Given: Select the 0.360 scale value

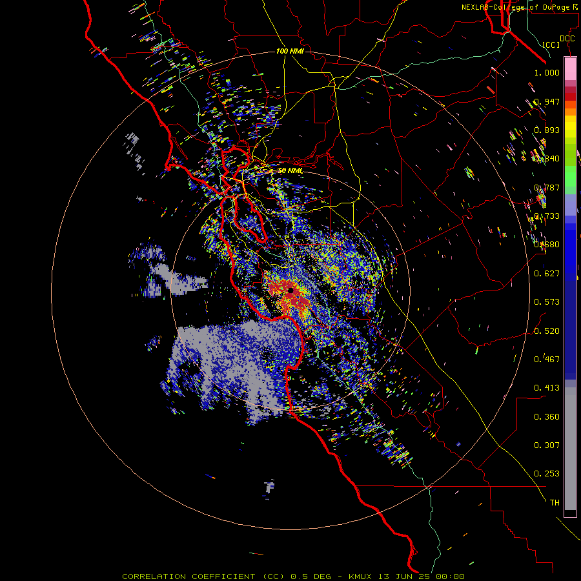Looking at the screenshot, I should pos(547,417).
